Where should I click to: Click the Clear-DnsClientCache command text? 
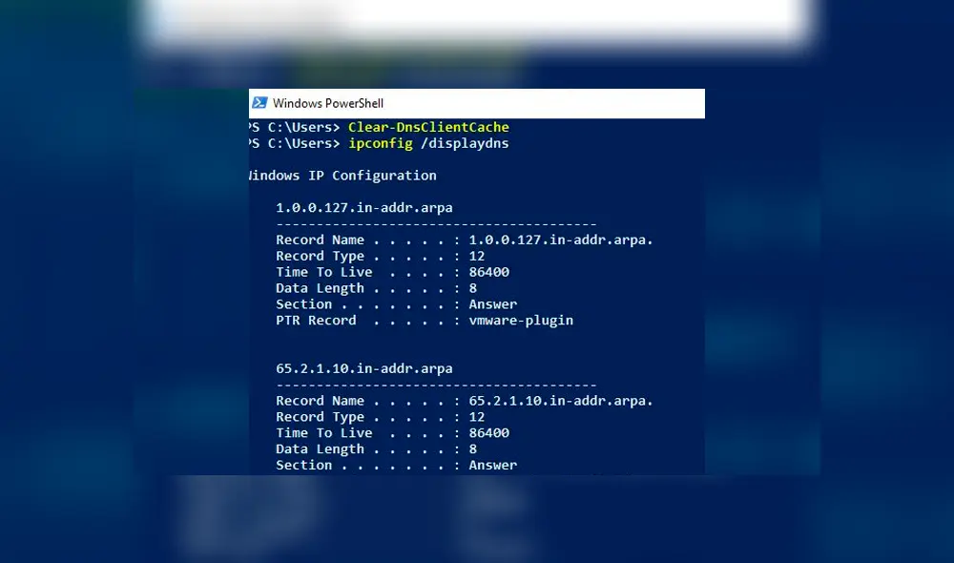[x=428, y=127]
